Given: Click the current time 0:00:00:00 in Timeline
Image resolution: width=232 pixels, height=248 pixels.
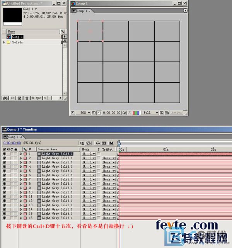Looking at the screenshot, I should (12, 143).
